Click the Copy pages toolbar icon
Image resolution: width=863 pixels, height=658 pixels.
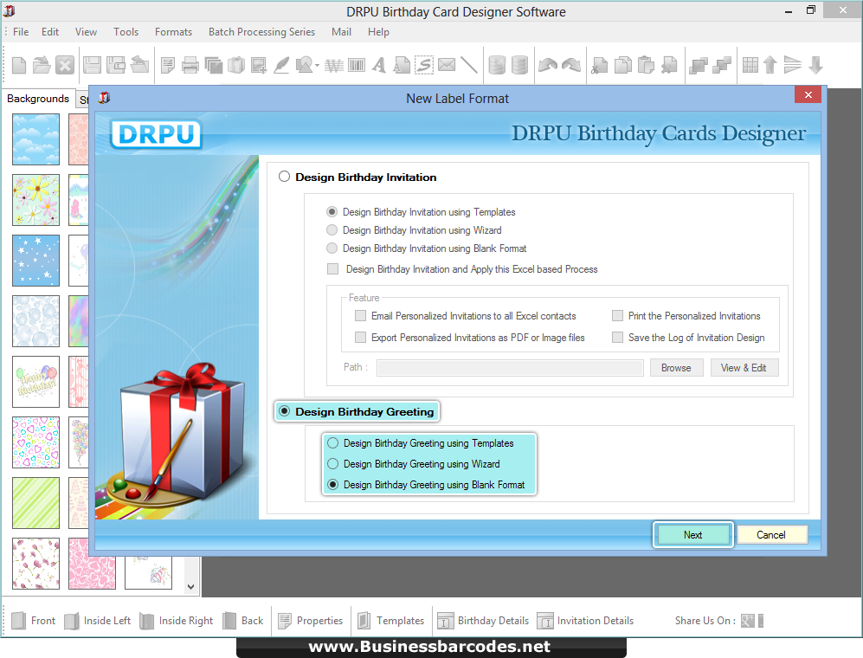pyautogui.click(x=623, y=65)
